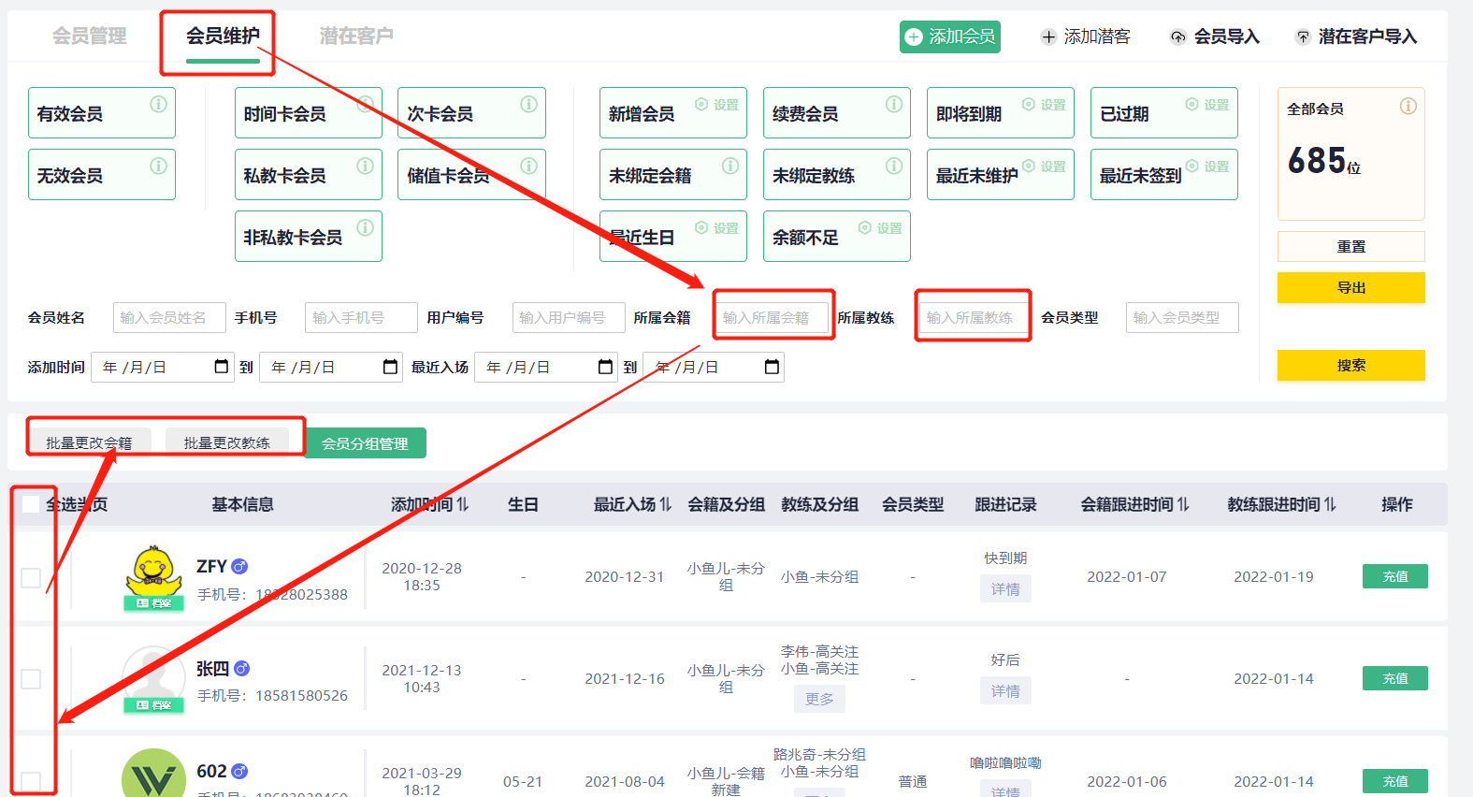Click 设置 gear icon on 新增会员 card
Screen dimensions: 1473x797
(x=701, y=105)
